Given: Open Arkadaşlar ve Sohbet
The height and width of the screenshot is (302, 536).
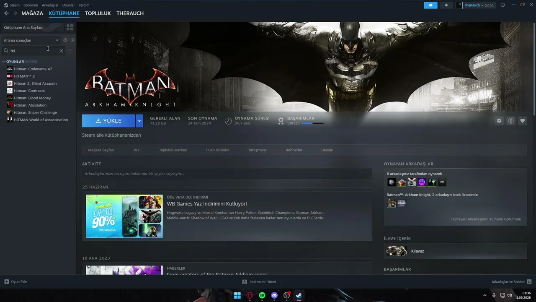Looking at the screenshot, I should 512,282.
